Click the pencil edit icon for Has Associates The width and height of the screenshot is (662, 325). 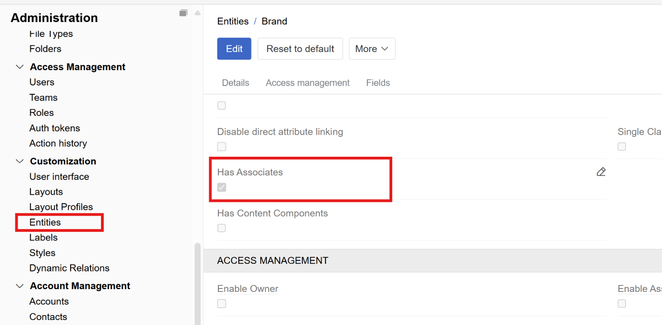601,172
